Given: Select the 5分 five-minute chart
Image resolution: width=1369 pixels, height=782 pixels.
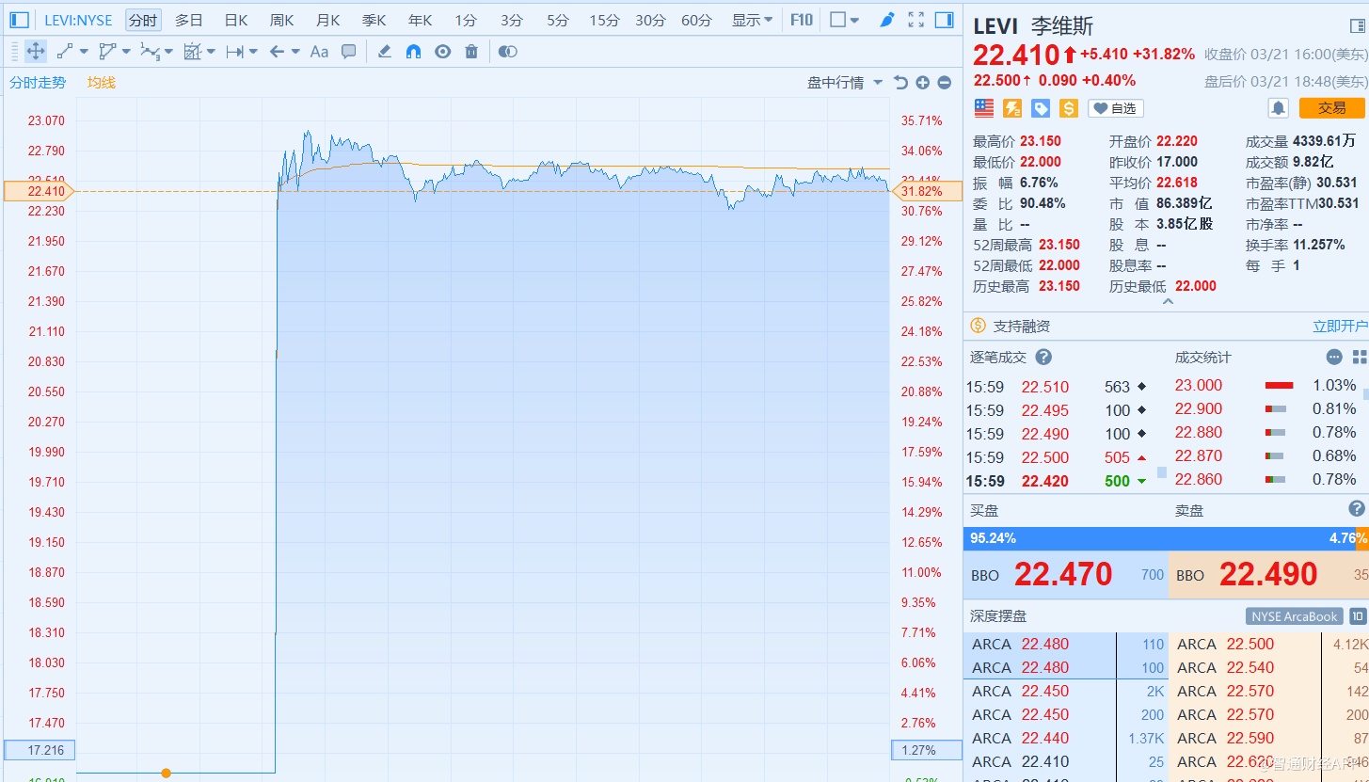Looking at the screenshot, I should pyautogui.click(x=558, y=20).
